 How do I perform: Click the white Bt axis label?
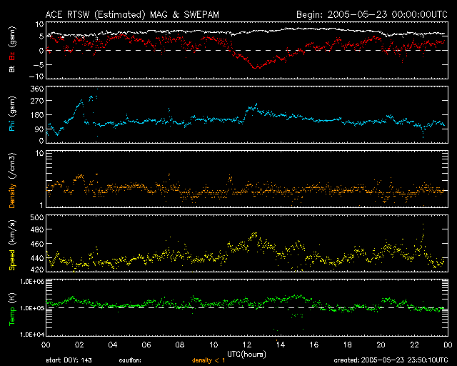[12, 68]
